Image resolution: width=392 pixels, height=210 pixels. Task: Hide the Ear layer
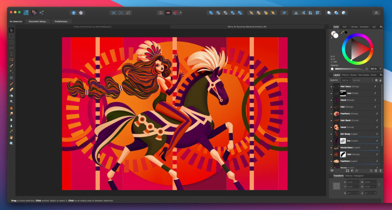(377, 141)
